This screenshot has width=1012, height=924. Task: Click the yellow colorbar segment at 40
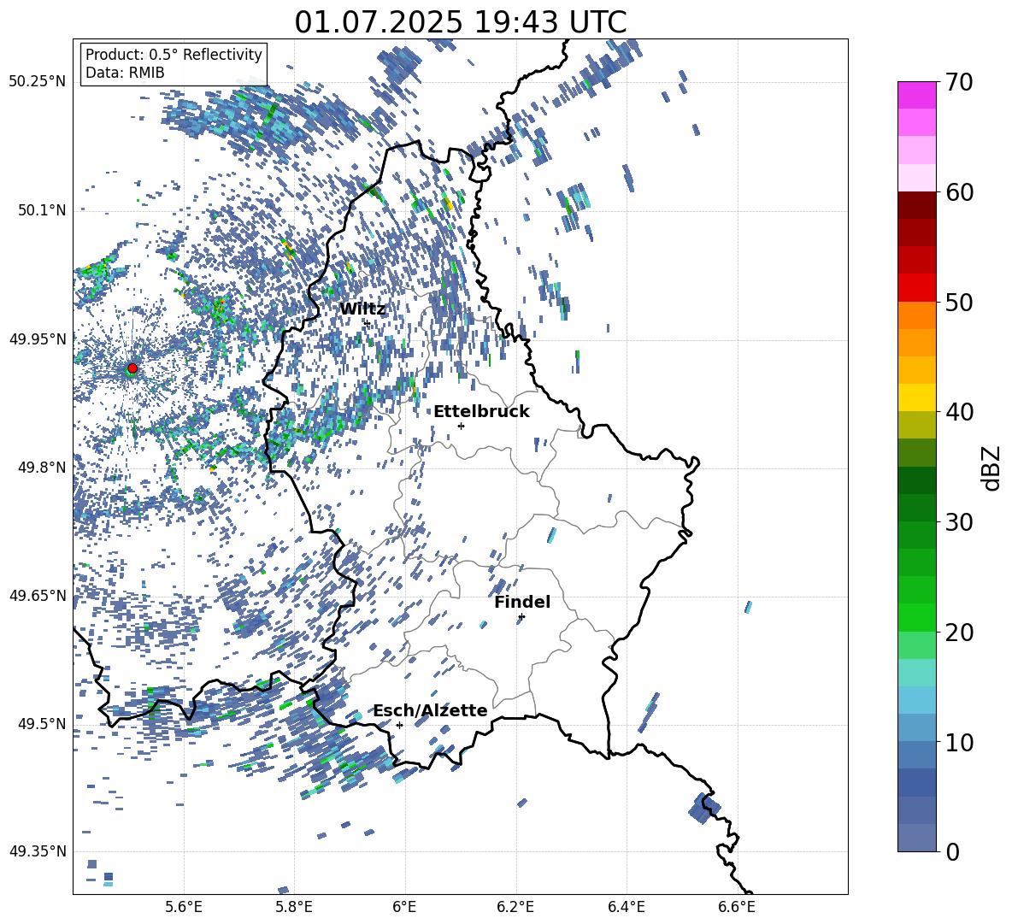pos(917,397)
